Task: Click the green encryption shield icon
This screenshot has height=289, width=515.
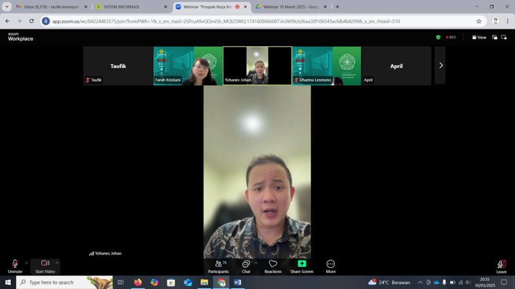Action: point(438,37)
